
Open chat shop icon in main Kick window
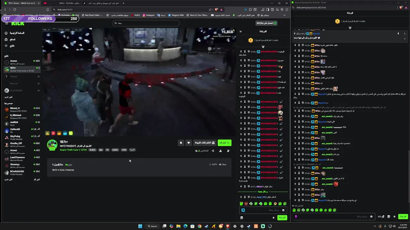click(242, 218)
